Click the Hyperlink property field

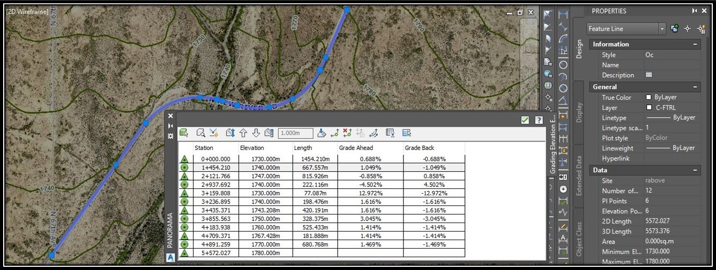[672, 158]
